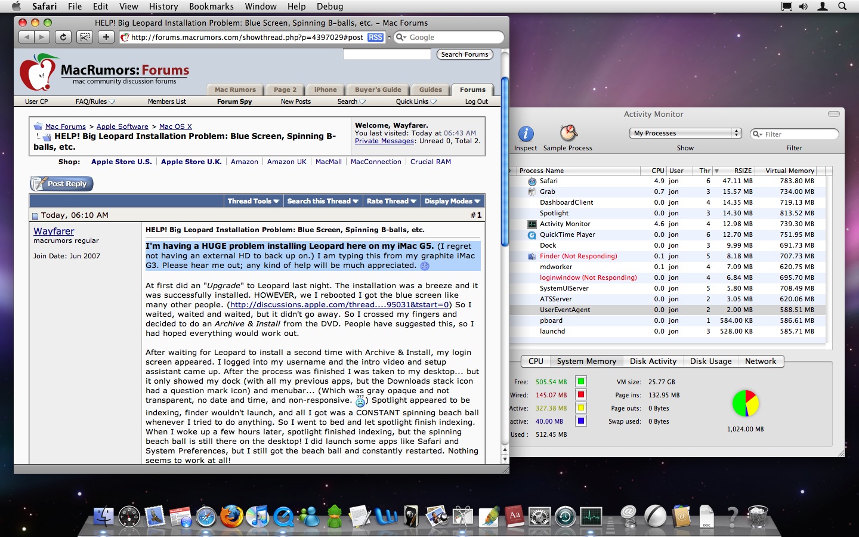
Task: Sort processes by the RSIZE column header
Action: pyautogui.click(x=739, y=171)
